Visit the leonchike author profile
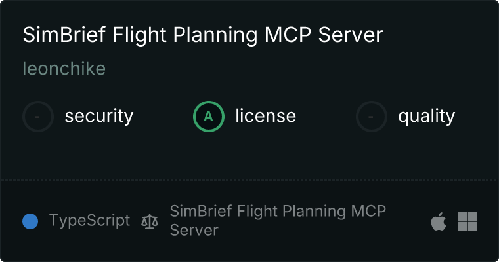 click(64, 69)
